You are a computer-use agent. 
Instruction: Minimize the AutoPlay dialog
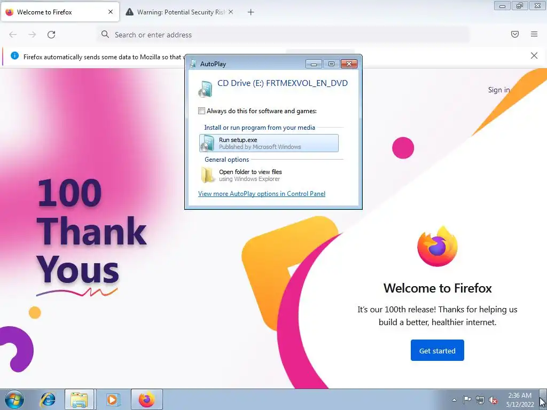coord(314,64)
